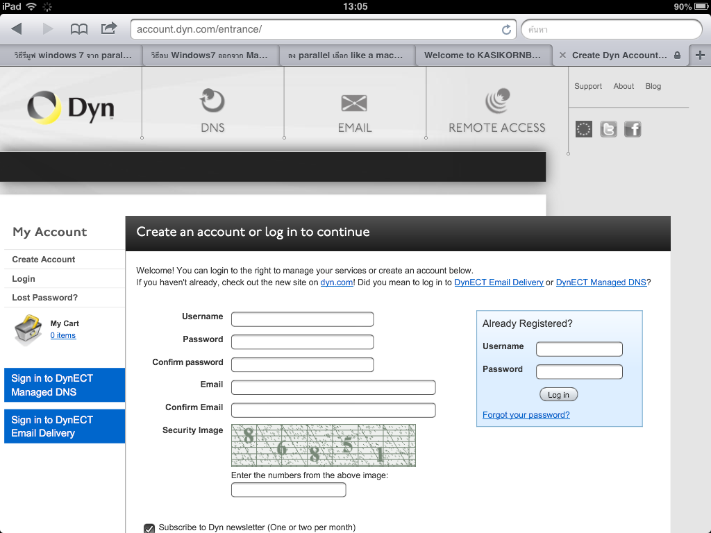This screenshot has width=711, height=533.
Task: Focus Already Registered Username field
Action: click(579, 349)
